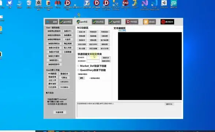This screenshot has height=132, width=215.
Task: Click the blue icon system tab
Action: pos(52,22)
